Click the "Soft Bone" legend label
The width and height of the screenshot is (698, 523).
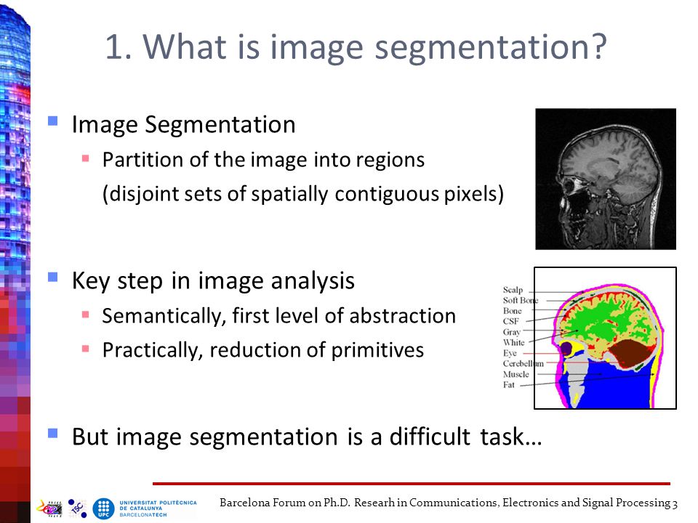click(x=521, y=300)
